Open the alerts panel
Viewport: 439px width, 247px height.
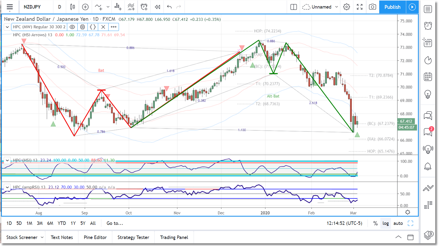[428, 26]
